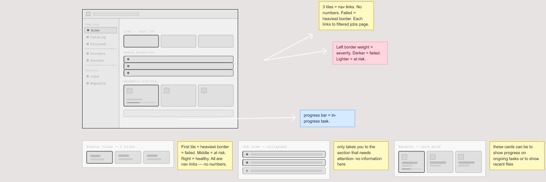The width and height of the screenshot is (546, 182).
Task: Click the dot icon in top Needs Attention row
Action: coord(128,59)
